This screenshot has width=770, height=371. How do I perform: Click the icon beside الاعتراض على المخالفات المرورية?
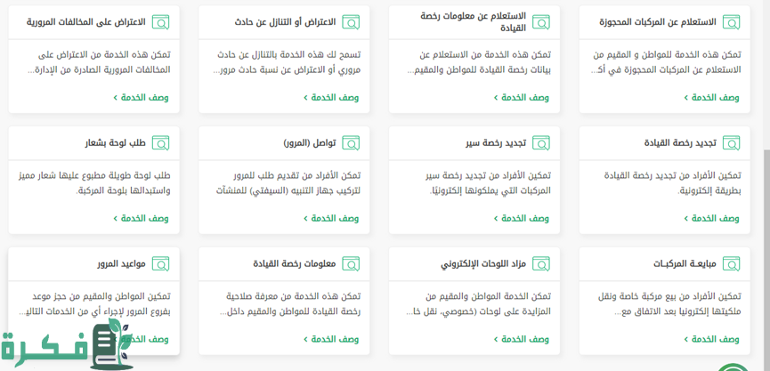coord(160,22)
